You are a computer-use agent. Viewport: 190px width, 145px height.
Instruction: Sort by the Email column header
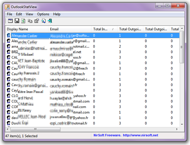[x=70, y=29]
